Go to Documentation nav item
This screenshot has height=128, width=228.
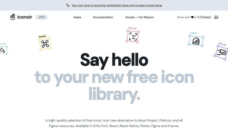coord(103,17)
